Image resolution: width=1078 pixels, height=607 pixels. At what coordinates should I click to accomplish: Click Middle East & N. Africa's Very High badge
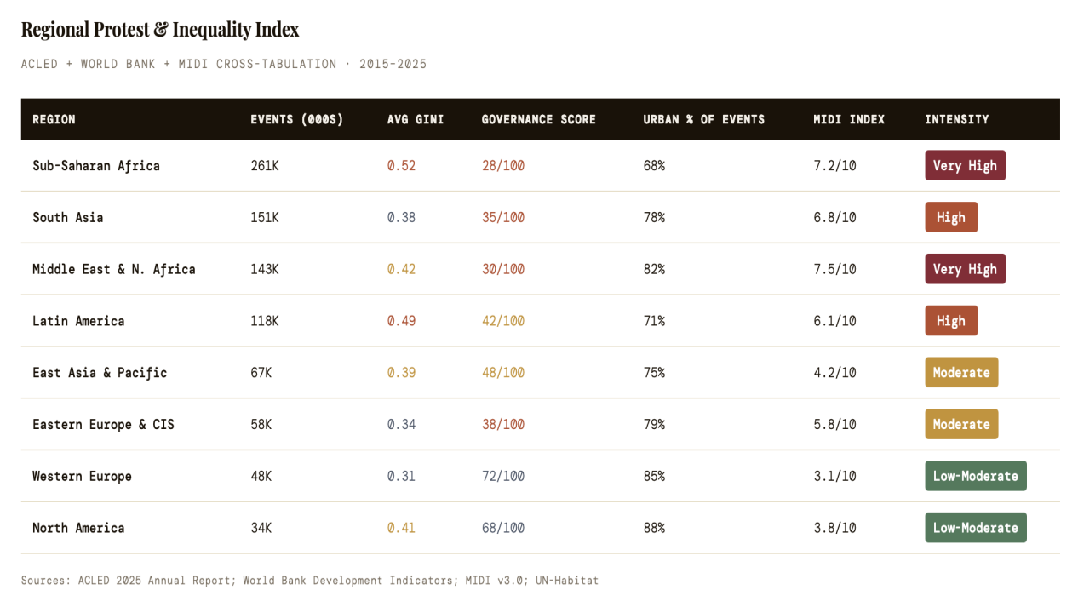[x=965, y=269]
